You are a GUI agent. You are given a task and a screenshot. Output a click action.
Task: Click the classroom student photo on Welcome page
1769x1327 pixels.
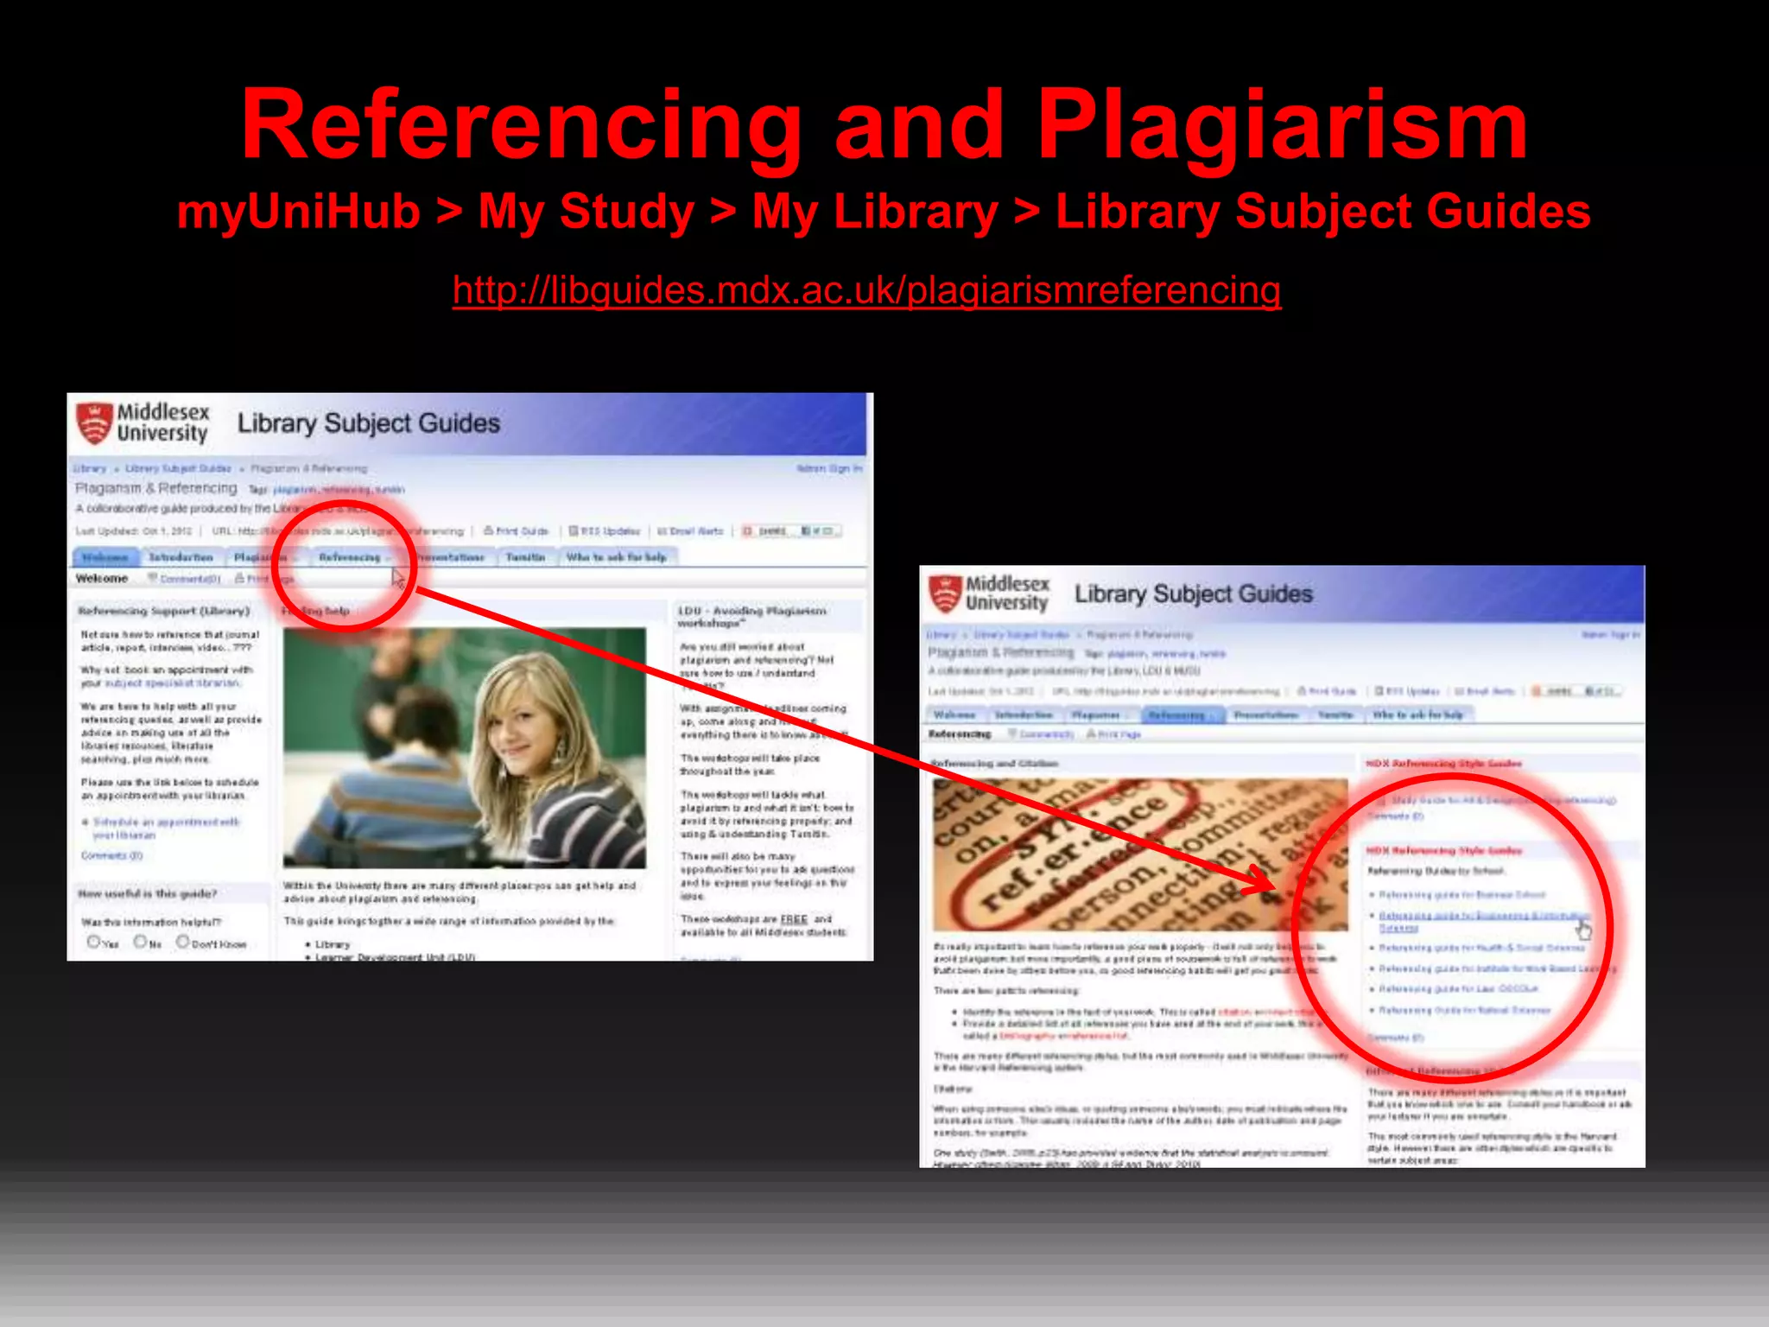pyautogui.click(x=465, y=747)
